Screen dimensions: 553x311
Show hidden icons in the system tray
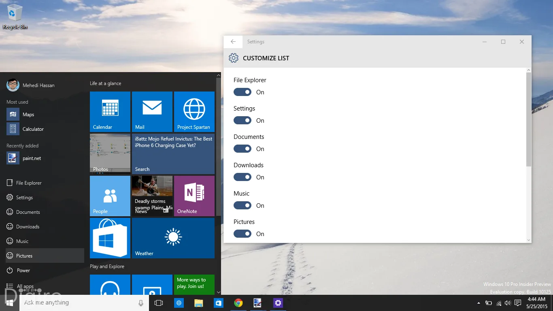pos(479,303)
